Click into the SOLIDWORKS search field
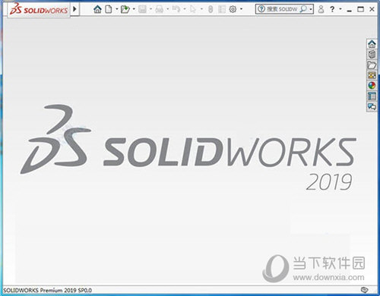380x296 pixels. 282,9
